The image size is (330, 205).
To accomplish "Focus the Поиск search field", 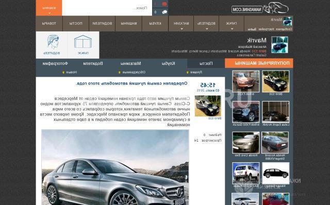I will click(x=107, y=8).
